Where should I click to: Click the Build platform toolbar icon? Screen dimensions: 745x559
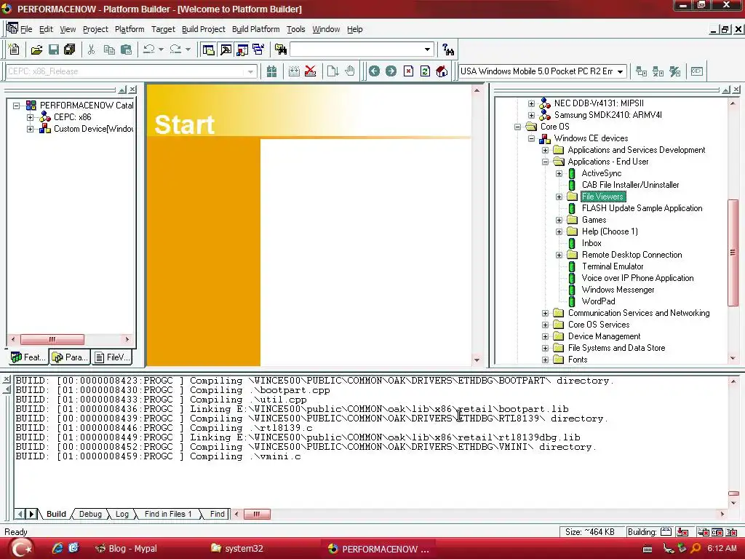point(294,71)
